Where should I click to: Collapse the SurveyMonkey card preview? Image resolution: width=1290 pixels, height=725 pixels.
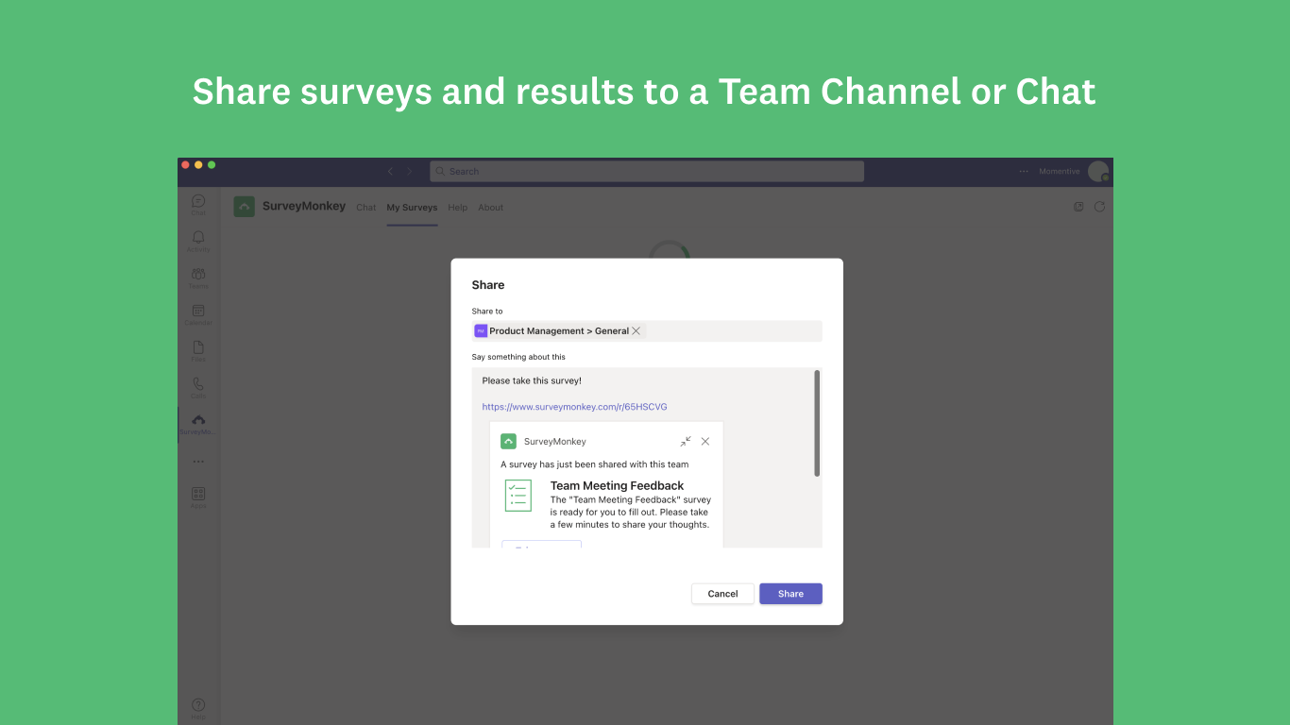tap(686, 441)
